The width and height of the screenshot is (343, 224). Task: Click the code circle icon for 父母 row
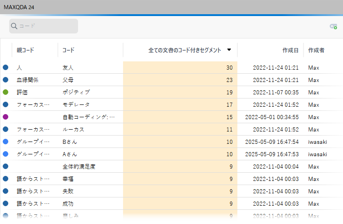(x=6, y=80)
